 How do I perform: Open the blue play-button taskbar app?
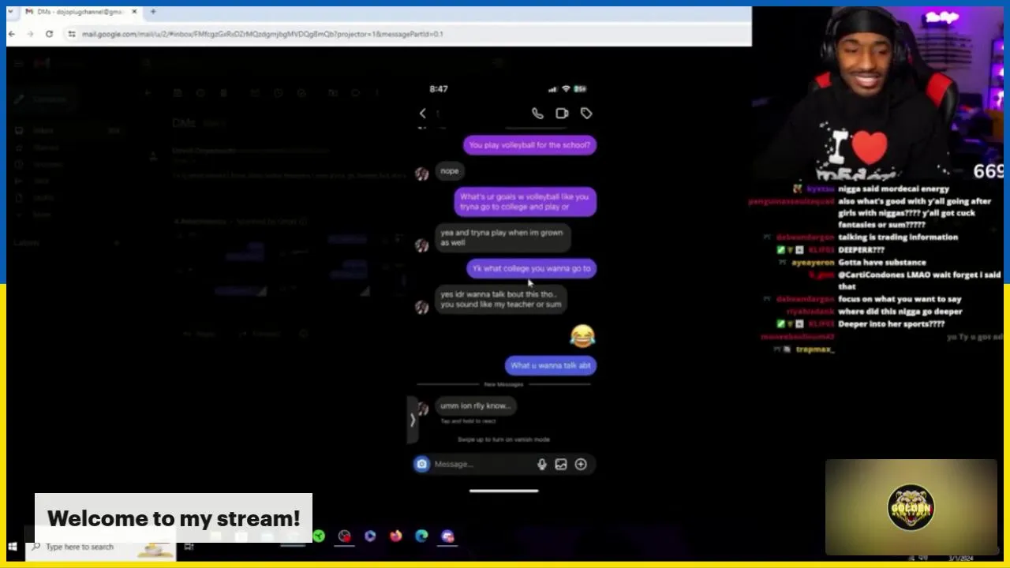tap(370, 536)
